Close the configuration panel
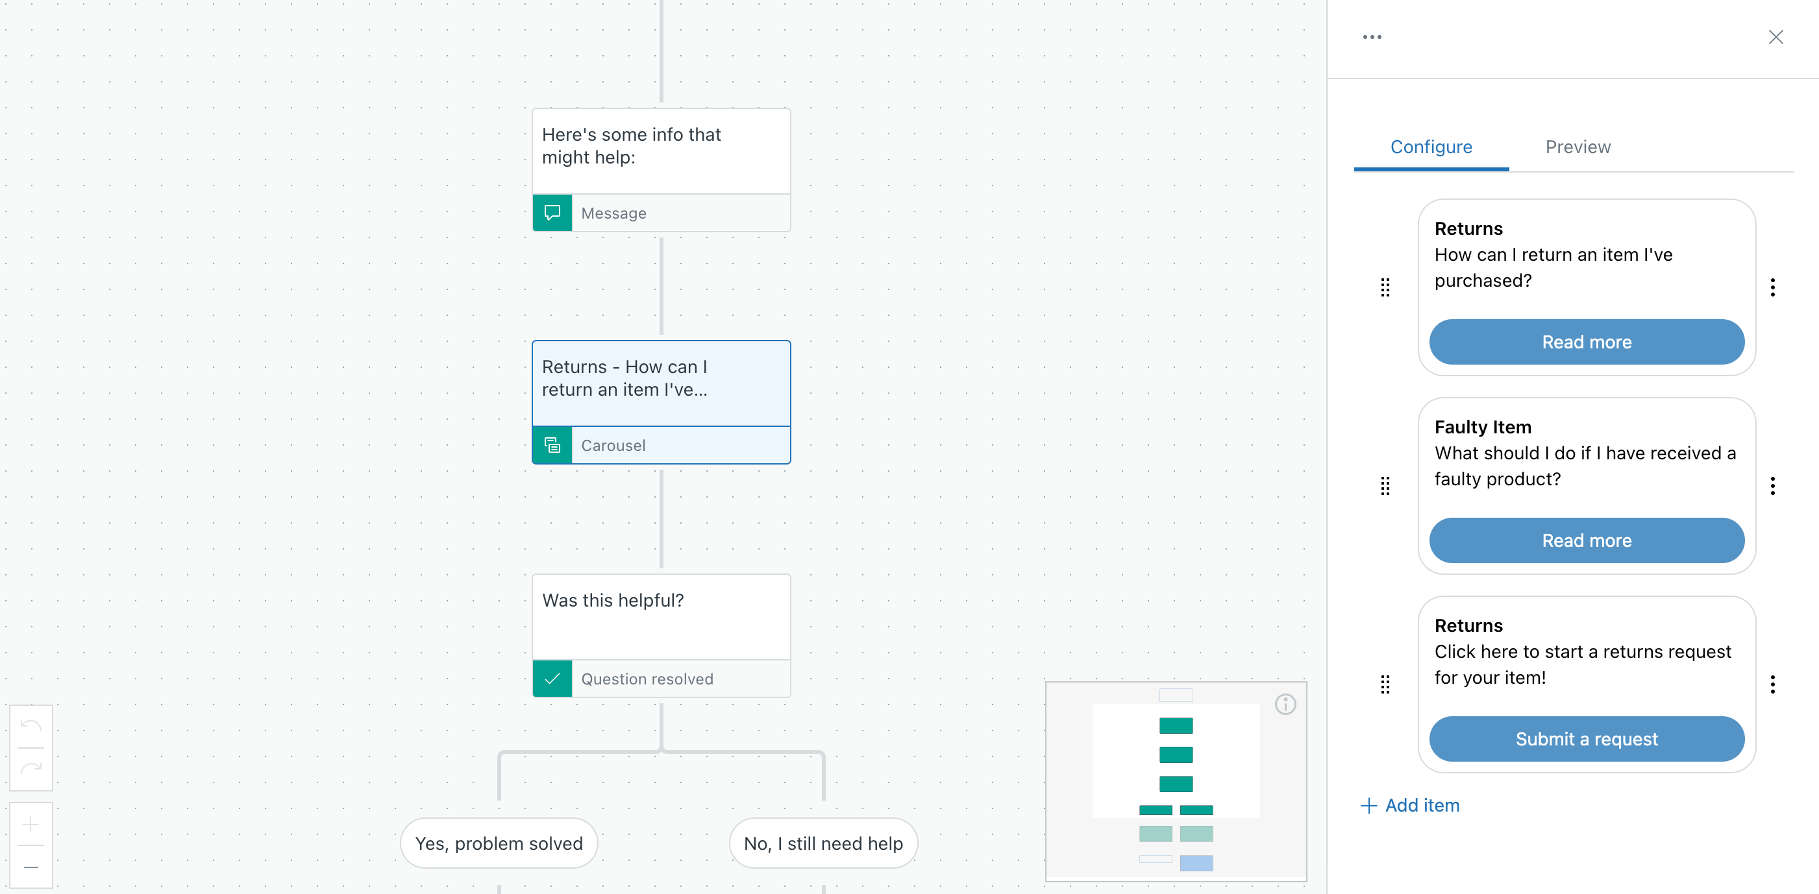The width and height of the screenshot is (1819, 894). tap(1777, 37)
